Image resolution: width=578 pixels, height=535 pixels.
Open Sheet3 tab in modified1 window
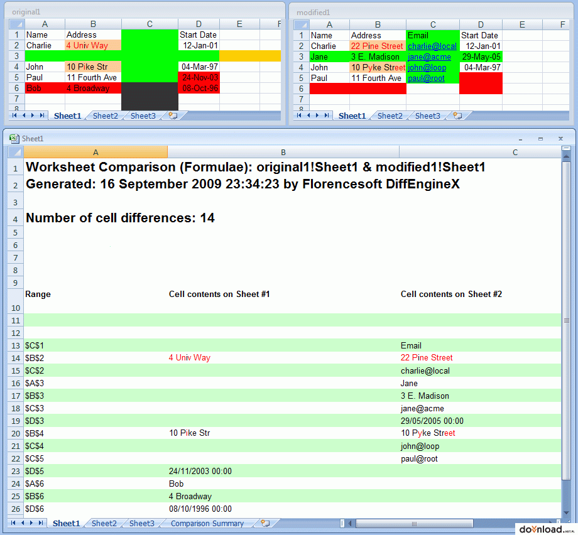click(x=428, y=116)
